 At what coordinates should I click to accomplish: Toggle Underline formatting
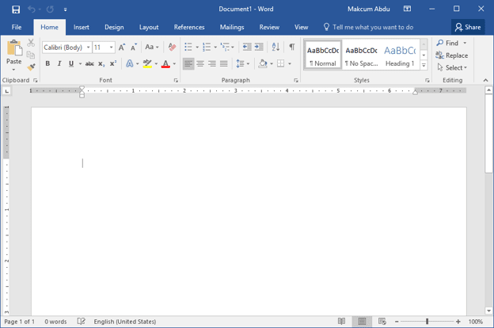[x=71, y=63]
